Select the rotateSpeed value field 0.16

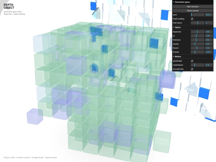point(209,65)
